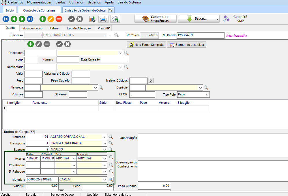Click the printer icon in the toolbar

(x=103, y=19)
